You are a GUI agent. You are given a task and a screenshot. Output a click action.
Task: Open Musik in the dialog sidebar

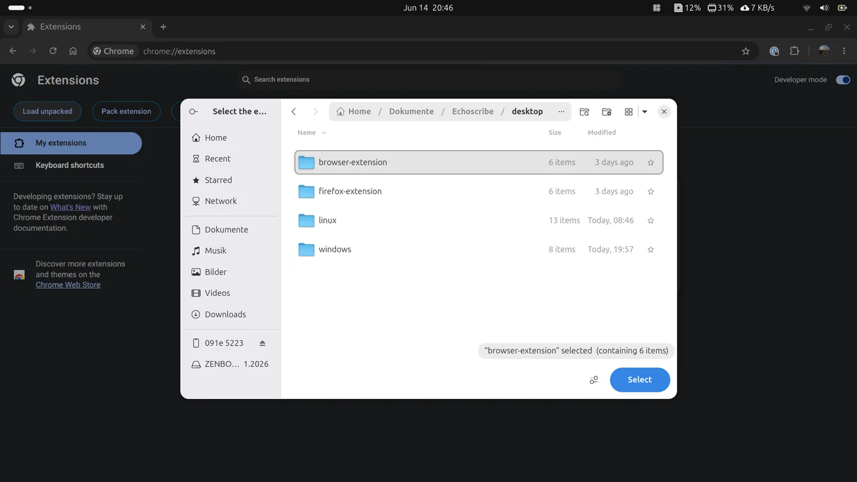[x=231, y=250]
